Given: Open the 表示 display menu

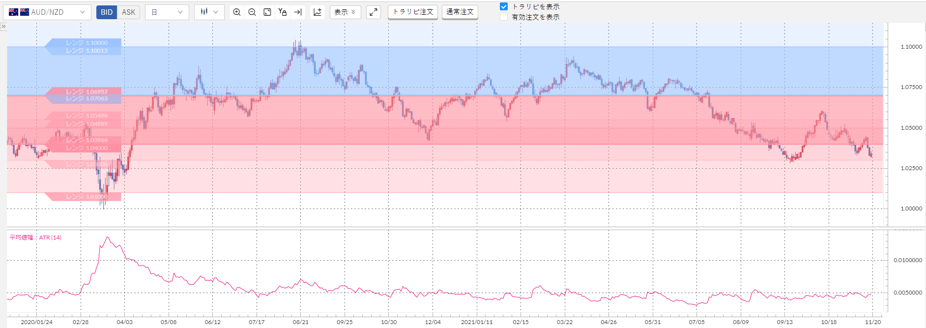Looking at the screenshot, I should [x=345, y=12].
